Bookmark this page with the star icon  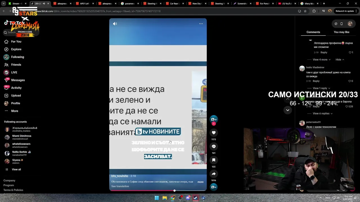pos(305,11)
